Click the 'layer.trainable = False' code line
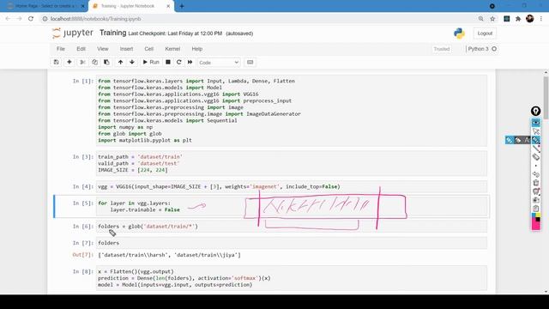The height and width of the screenshot is (309, 549). coord(145,209)
